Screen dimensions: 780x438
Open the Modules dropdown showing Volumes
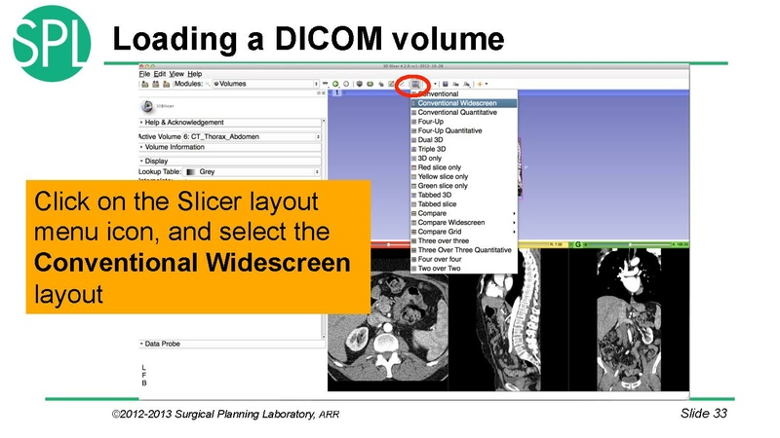265,84
